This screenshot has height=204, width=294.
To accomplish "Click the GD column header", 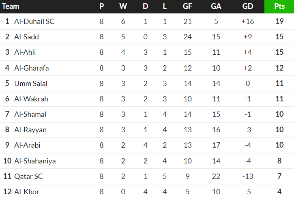I will [247, 6].
